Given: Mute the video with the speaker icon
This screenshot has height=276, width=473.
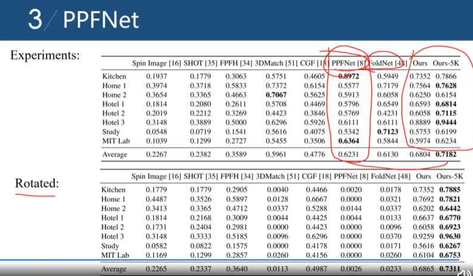Looking at the screenshot, I should tap(464, 272).
